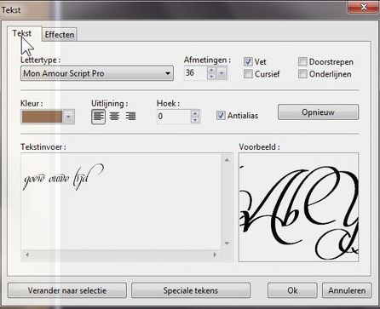Viewport: 380px width, 309px height.
Task: Click the Speciale tekens button
Action: click(191, 290)
